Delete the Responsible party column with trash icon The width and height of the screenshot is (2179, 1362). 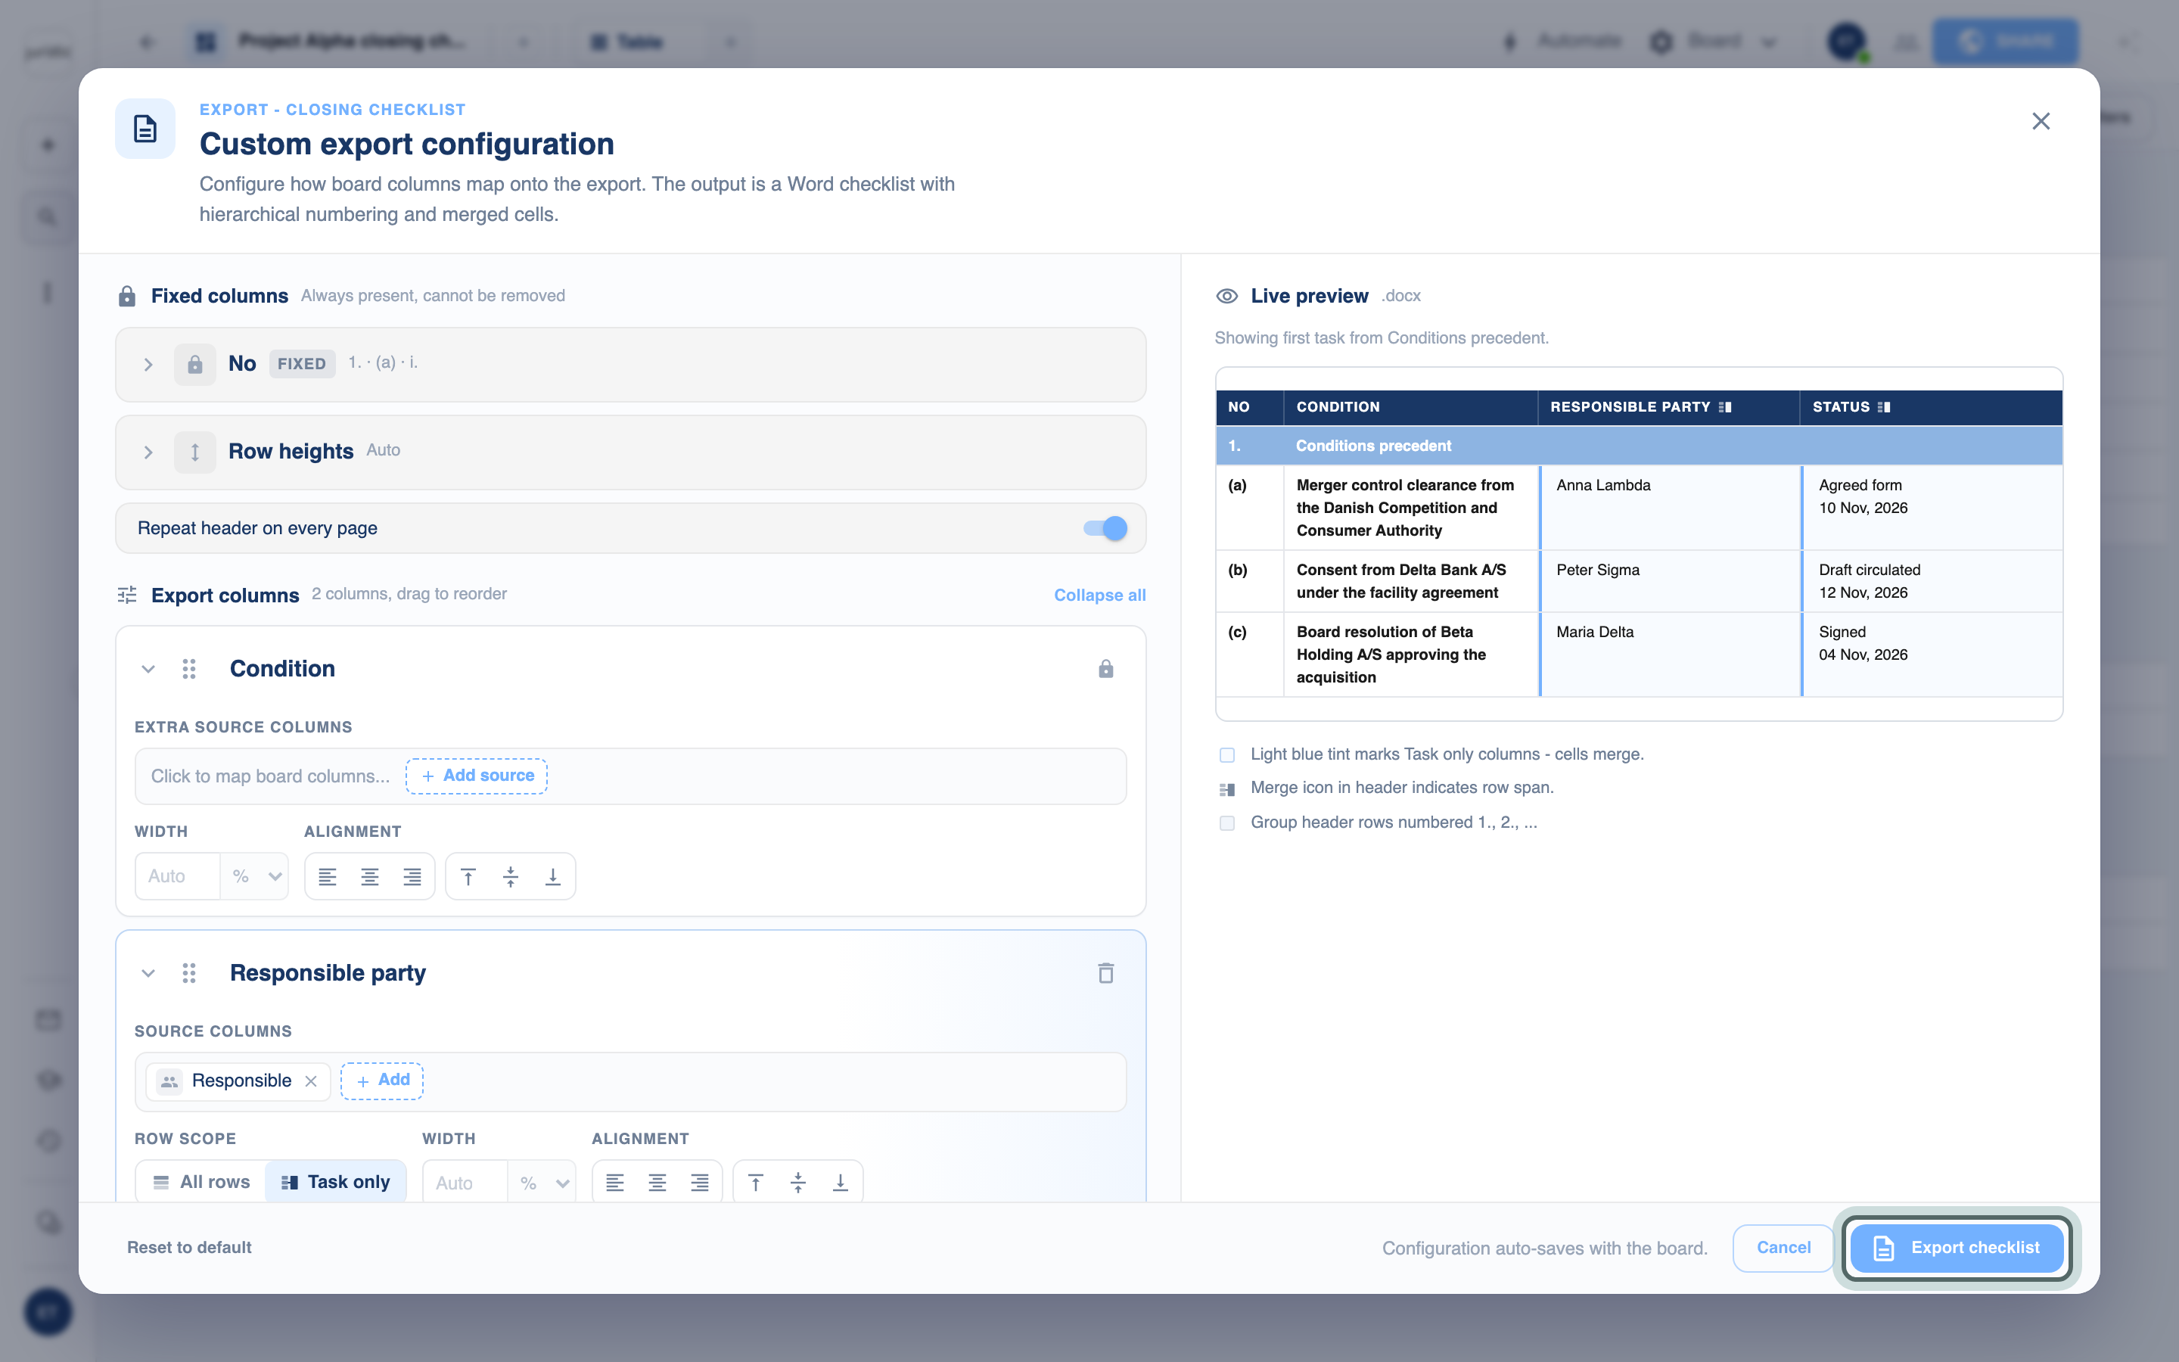[1105, 973]
